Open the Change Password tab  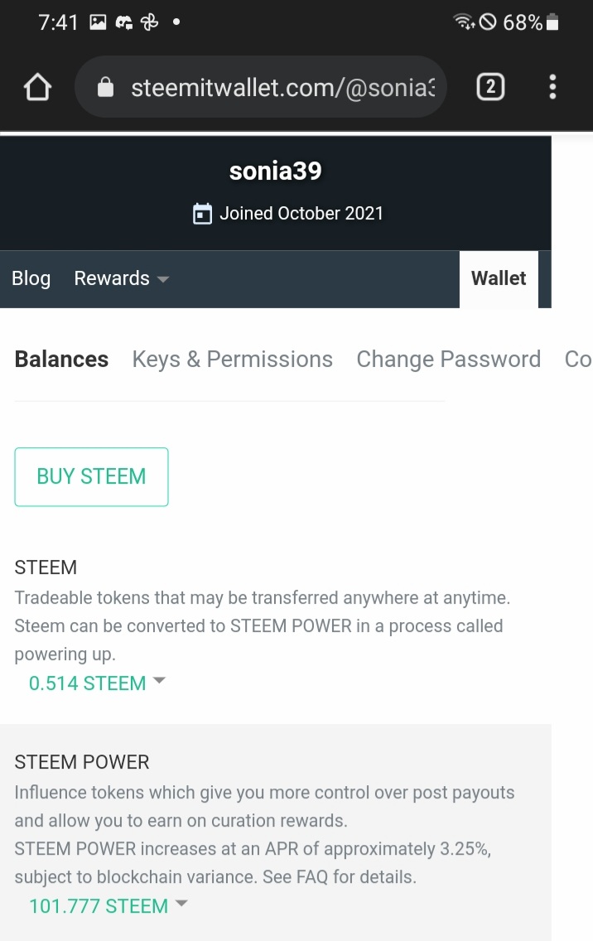tap(448, 359)
